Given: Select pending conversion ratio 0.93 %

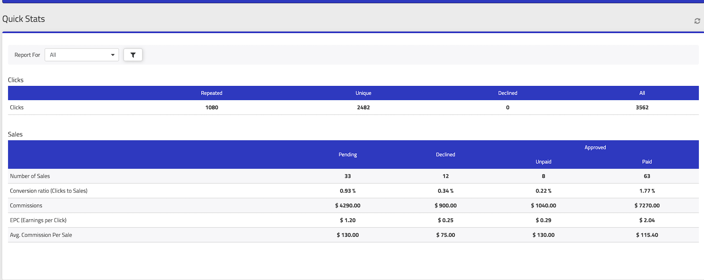Looking at the screenshot, I should (348, 191).
